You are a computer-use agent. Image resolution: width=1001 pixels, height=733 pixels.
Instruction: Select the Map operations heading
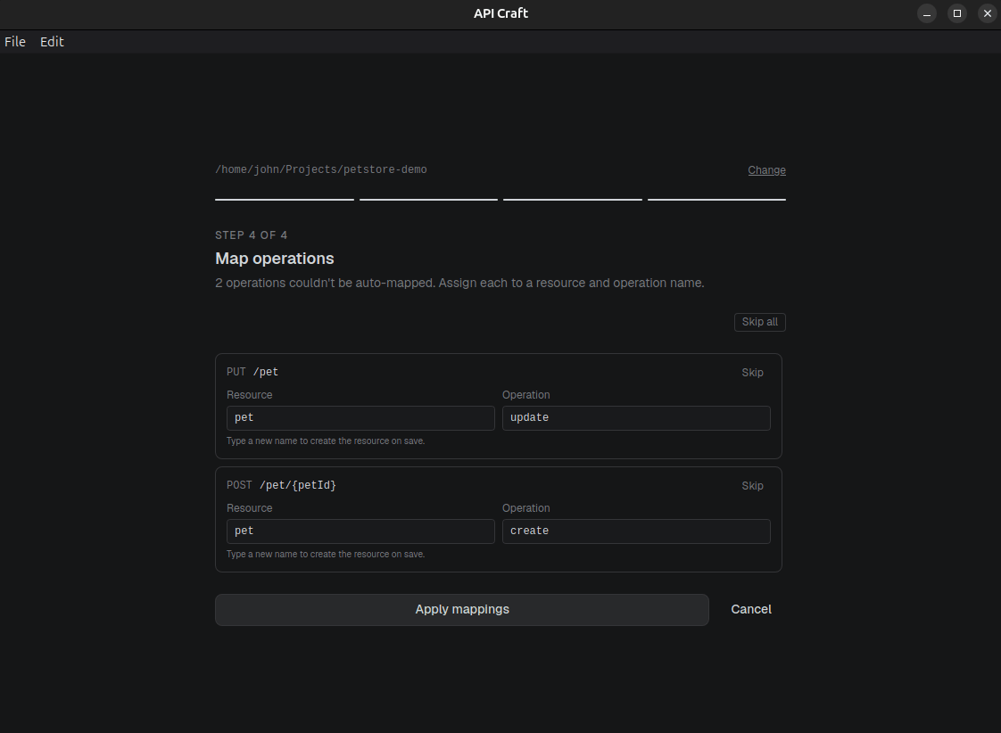click(275, 259)
